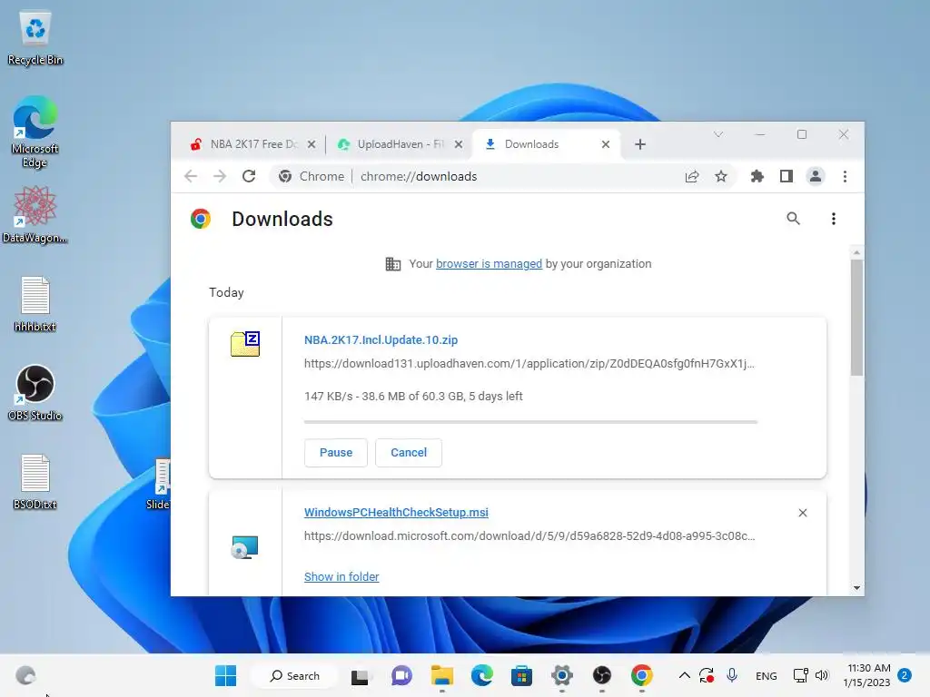Select the BSOD.txt desktop file
Screen dimensions: 930x697
[x=35, y=482]
